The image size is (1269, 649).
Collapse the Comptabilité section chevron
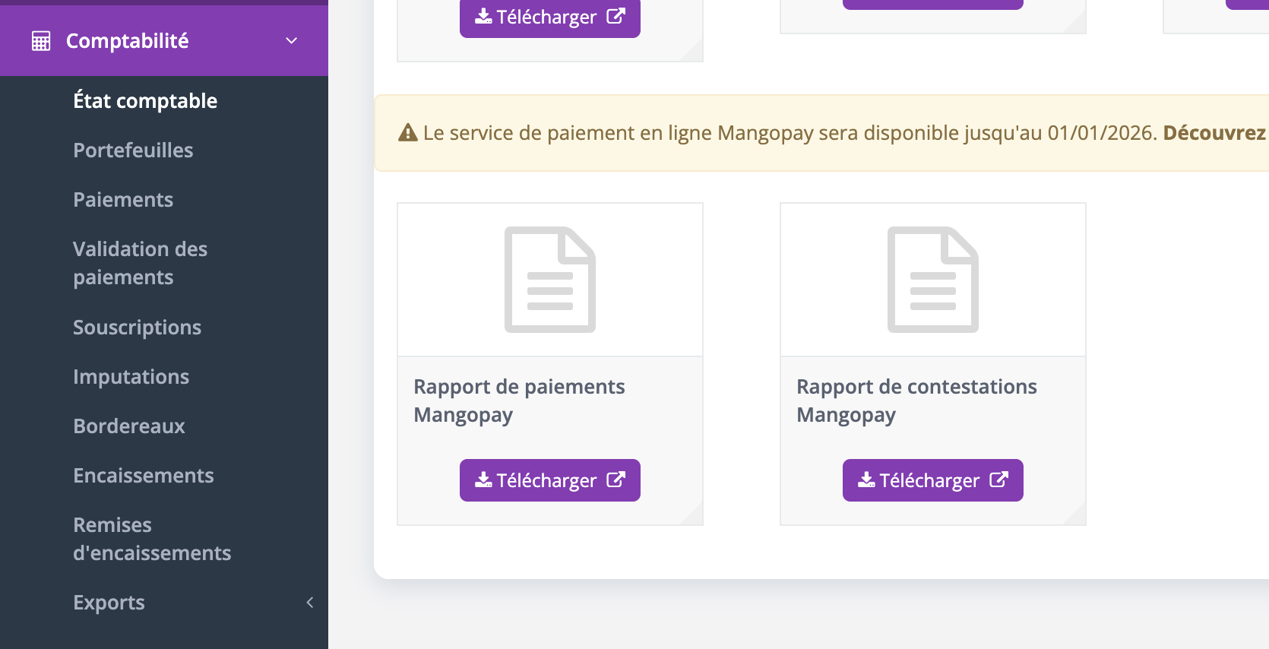point(291,41)
